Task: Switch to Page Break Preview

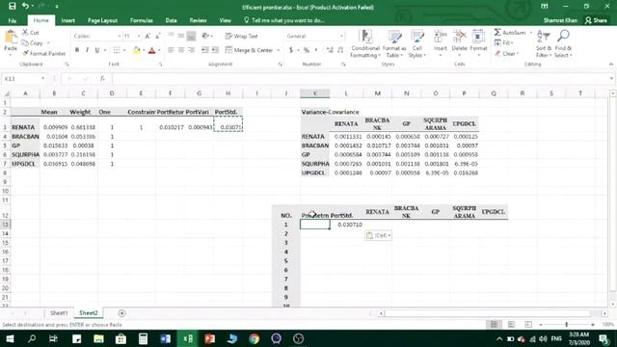Action: (528, 324)
